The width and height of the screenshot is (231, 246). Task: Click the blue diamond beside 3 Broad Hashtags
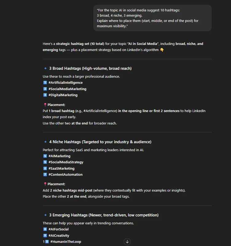tap(45, 68)
